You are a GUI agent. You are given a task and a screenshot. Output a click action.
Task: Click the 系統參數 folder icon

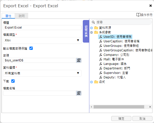click(96, 32)
